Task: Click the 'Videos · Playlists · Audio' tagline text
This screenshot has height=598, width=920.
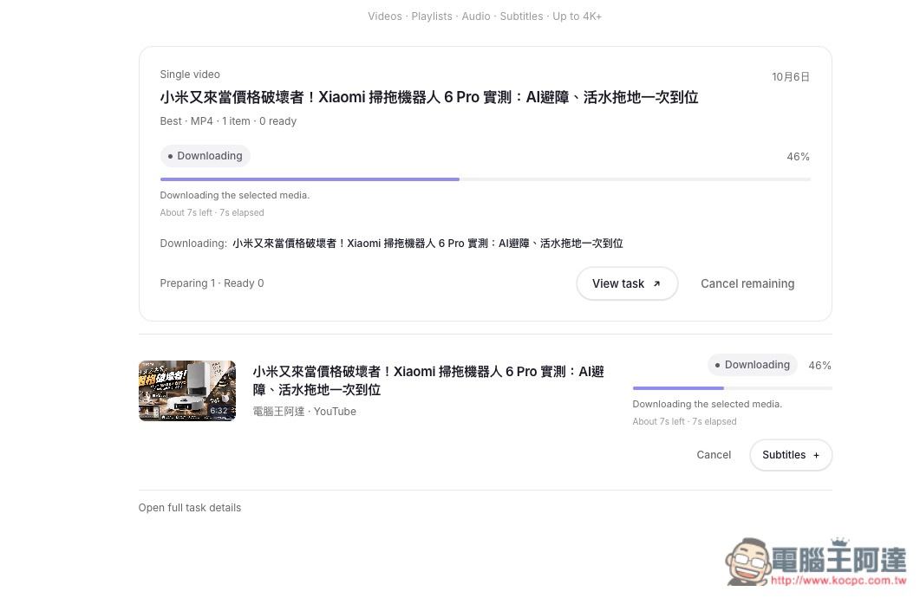Action: click(485, 16)
